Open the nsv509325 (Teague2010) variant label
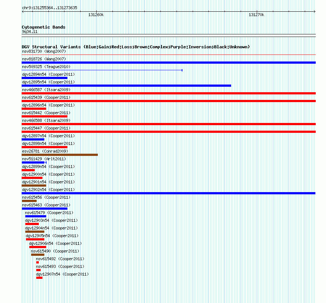 click(46, 67)
